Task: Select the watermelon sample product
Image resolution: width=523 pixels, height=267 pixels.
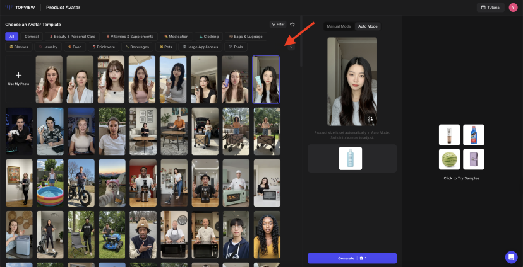Action: [449, 159]
